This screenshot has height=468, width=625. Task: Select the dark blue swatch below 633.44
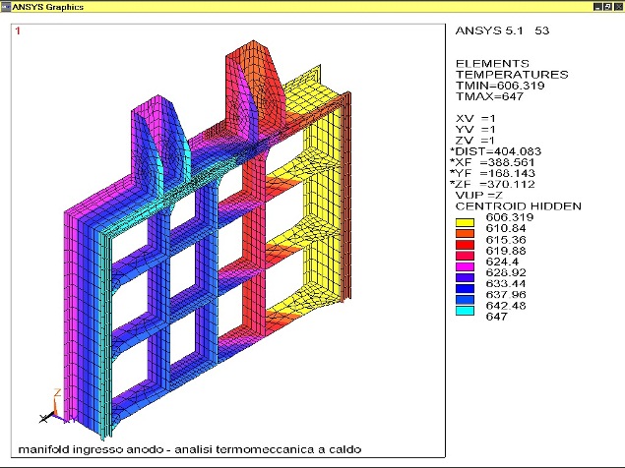pos(465,289)
